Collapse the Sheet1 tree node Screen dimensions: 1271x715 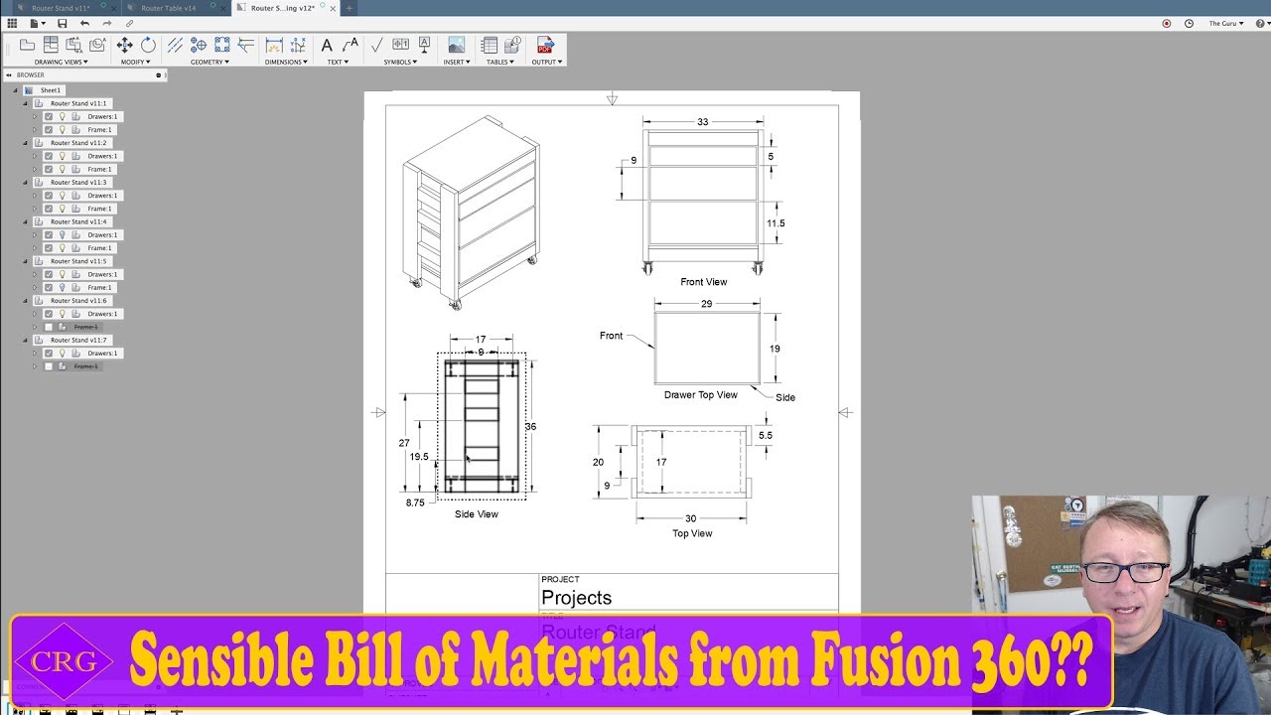pos(16,90)
